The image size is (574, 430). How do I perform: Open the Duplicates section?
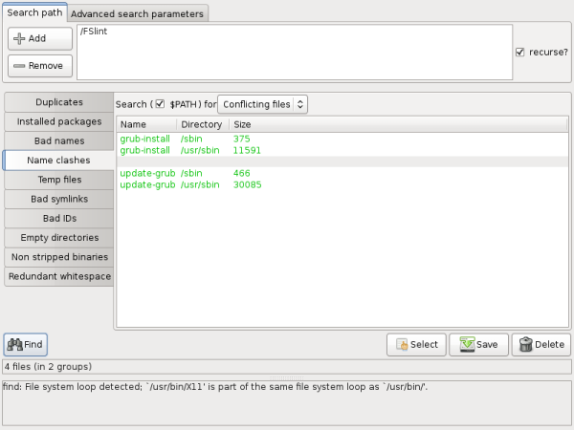59,102
